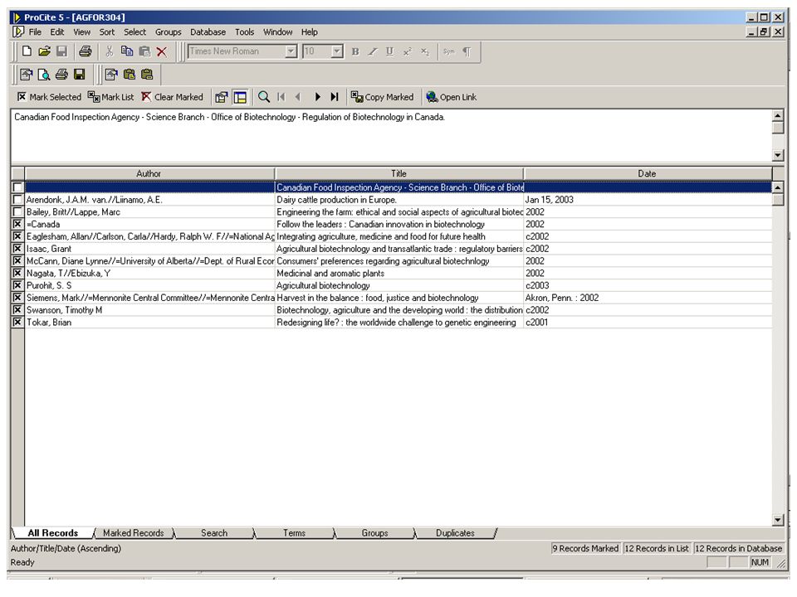This screenshot has height=597, width=797.
Task: Select the Siemens, Mark record row
Action: point(398,298)
